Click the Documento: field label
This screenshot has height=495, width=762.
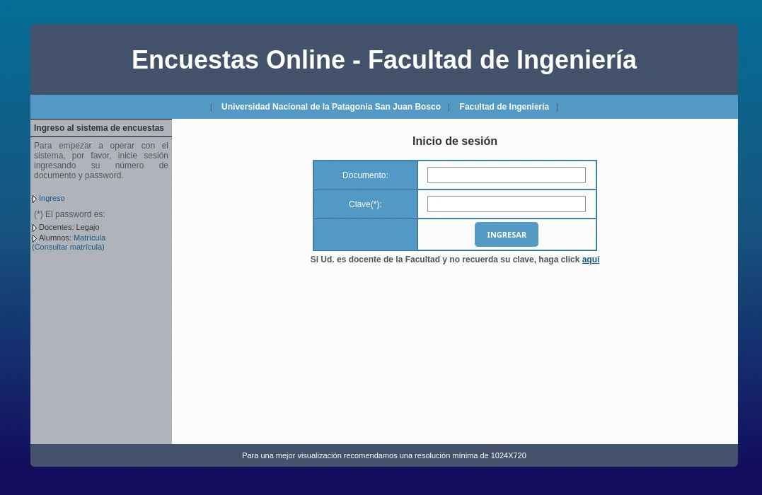(x=365, y=175)
